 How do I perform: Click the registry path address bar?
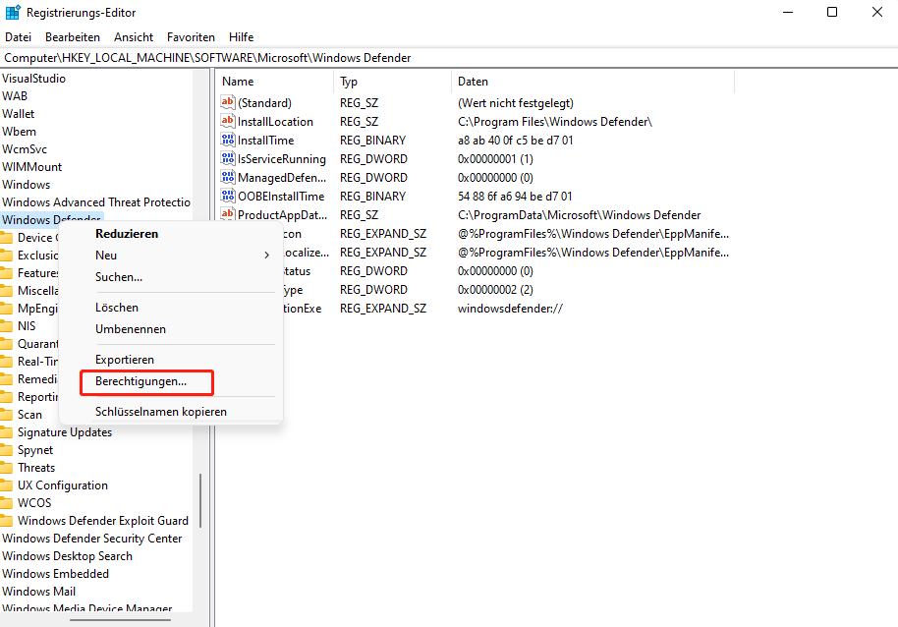(449, 58)
